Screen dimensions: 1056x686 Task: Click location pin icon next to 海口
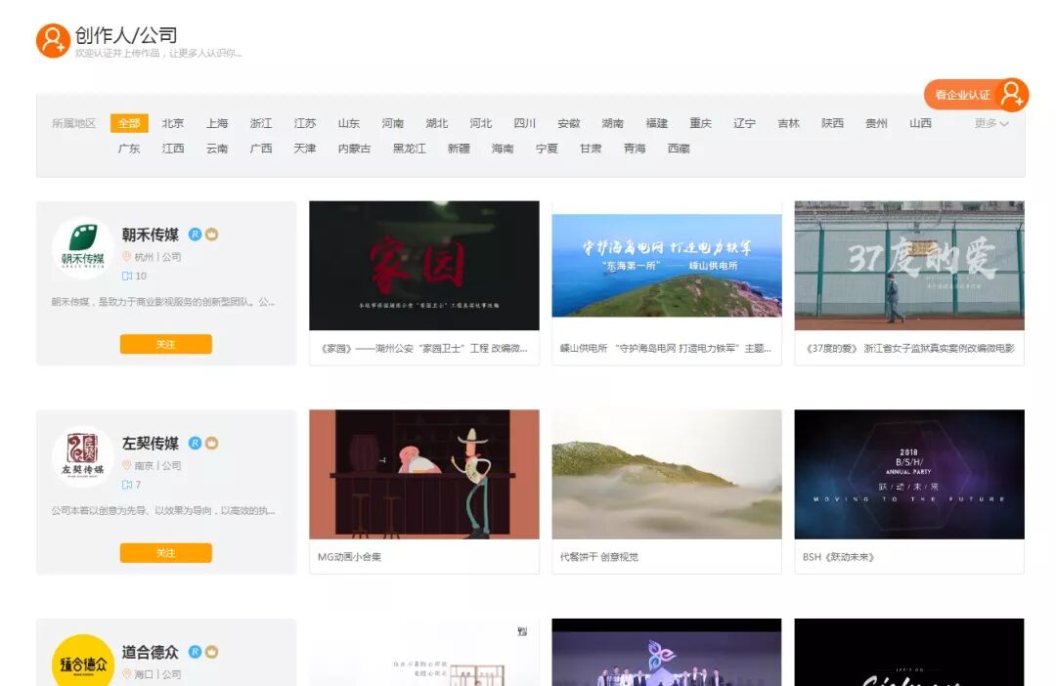[126, 674]
